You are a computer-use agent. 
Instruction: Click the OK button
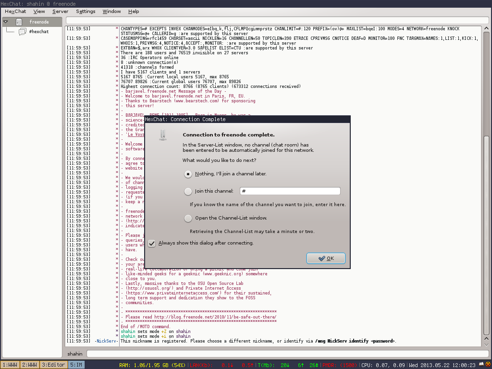326,258
